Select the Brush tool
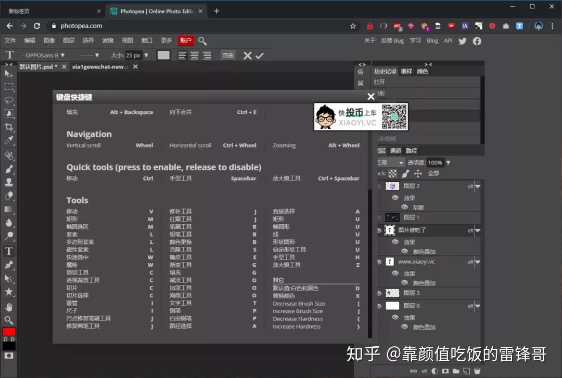562x378 pixels. pyautogui.click(x=9, y=169)
